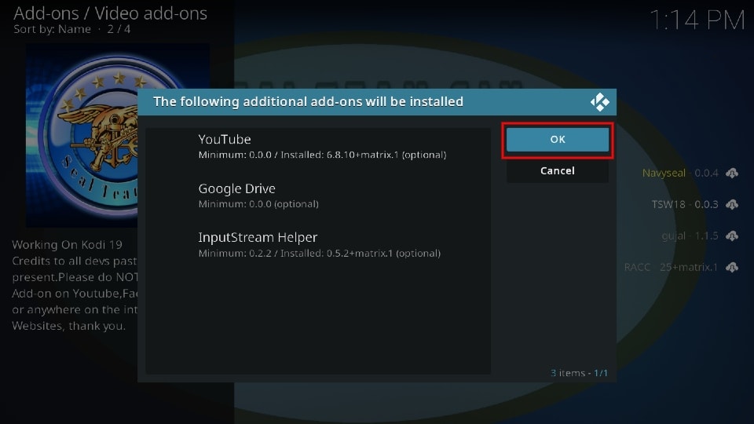Click the Kodi logo in dialog header
The image size is (754, 424).
[599, 102]
